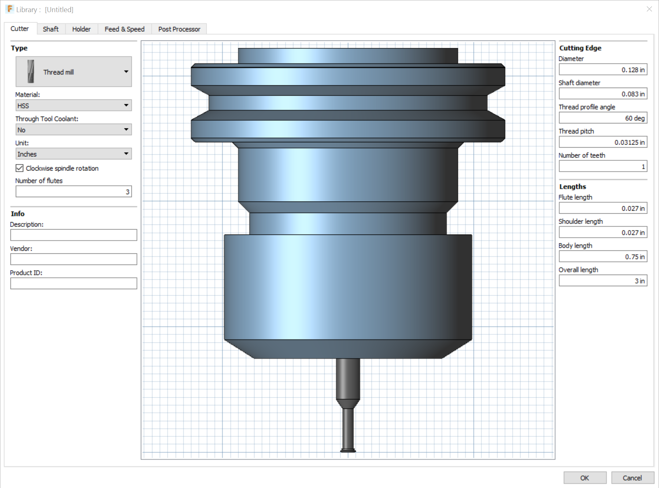Open the Material HSS dropdown
This screenshot has width=659, height=488.
coord(73,105)
